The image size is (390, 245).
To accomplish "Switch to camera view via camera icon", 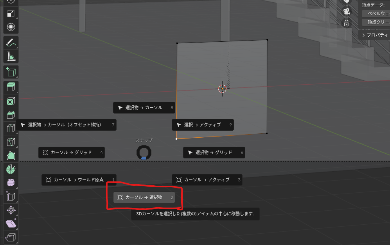I will coord(347,11).
